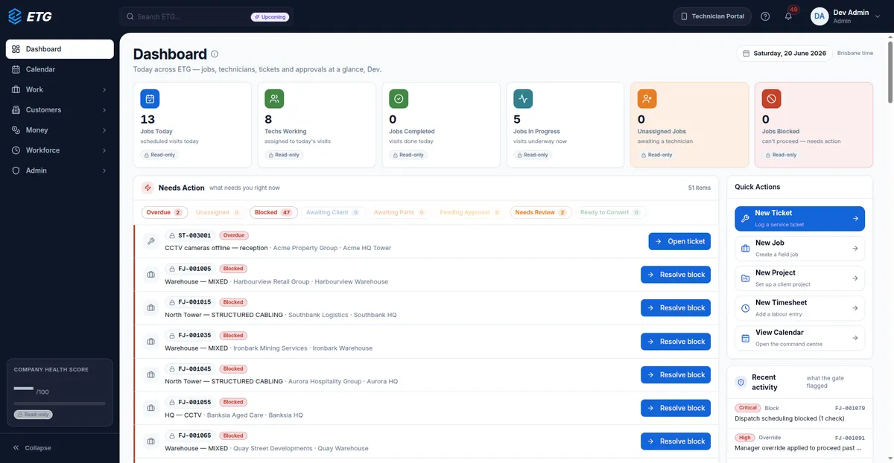894x463 pixels.
Task: Click the search magnifier icon
Action: [x=130, y=16]
